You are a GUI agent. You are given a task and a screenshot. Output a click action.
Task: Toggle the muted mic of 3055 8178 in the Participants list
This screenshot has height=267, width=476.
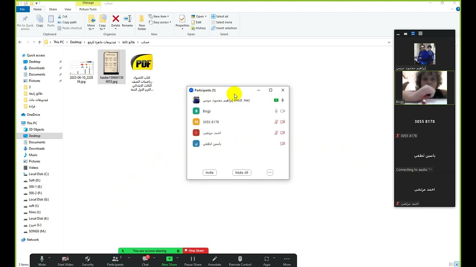(x=276, y=122)
